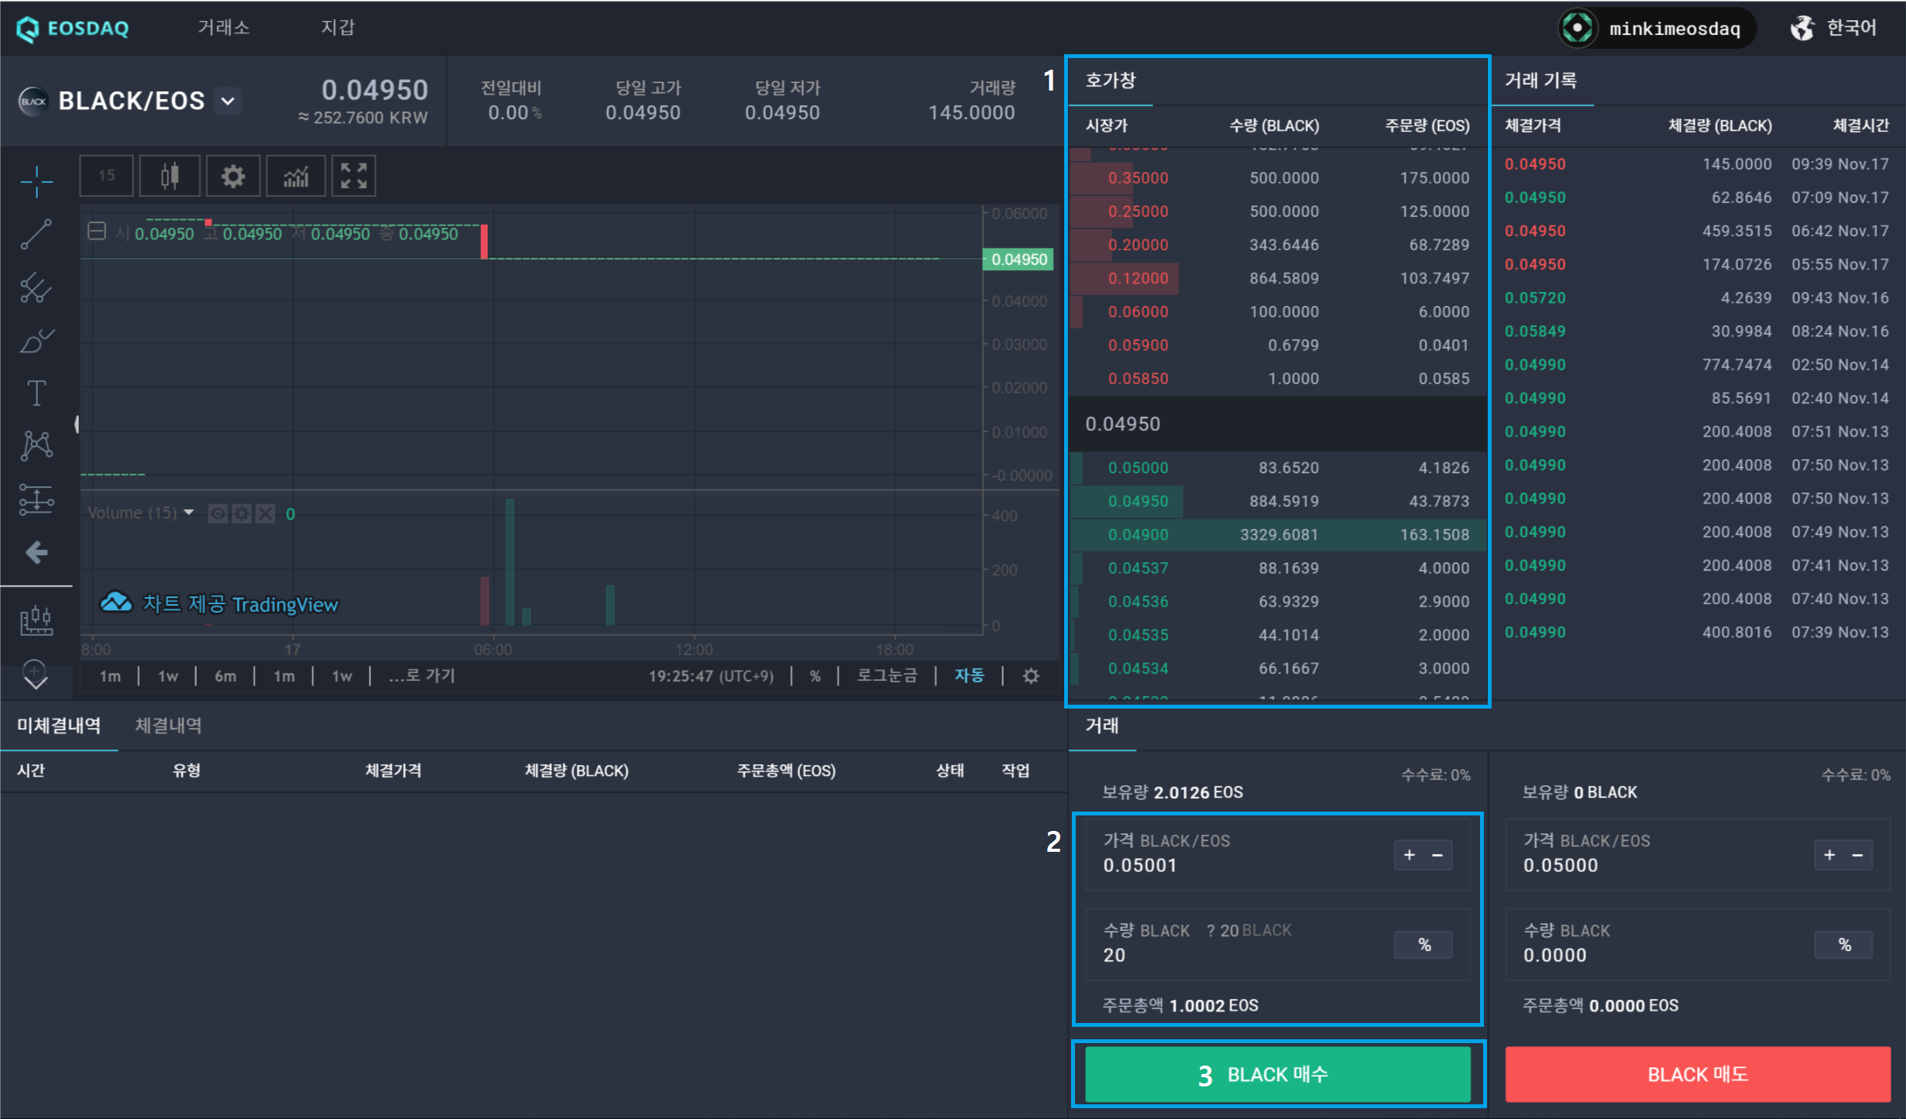1906x1119 pixels.
Task: Open the Volume (15) indicator dropdown
Action: pos(189,513)
